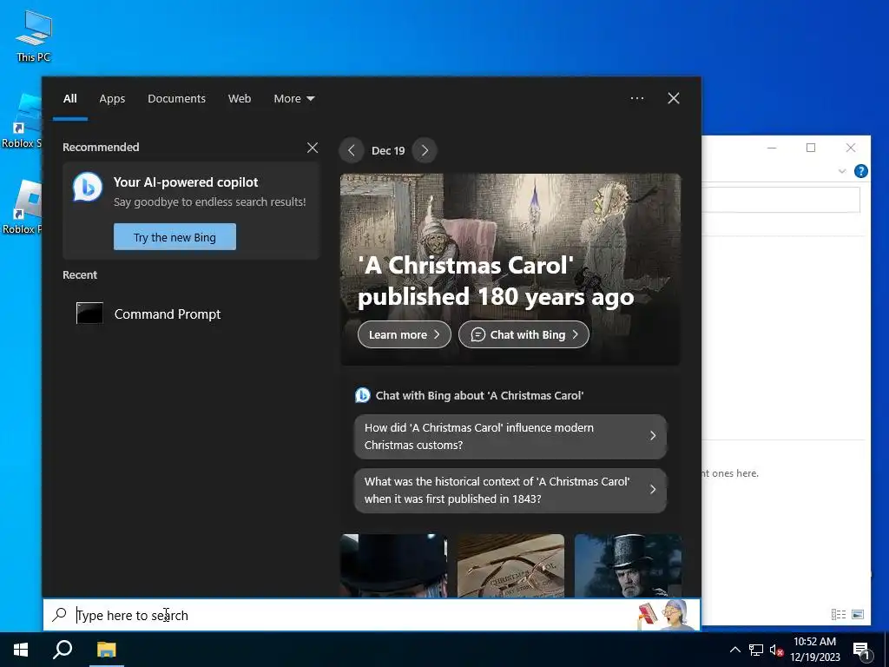
Task: Click Try the new Bing button
Action: [175, 237]
